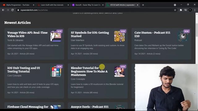This screenshot has height=111, width=198.
Task: Click the Vonage Video API article thumbnail
Action: click(56, 36)
